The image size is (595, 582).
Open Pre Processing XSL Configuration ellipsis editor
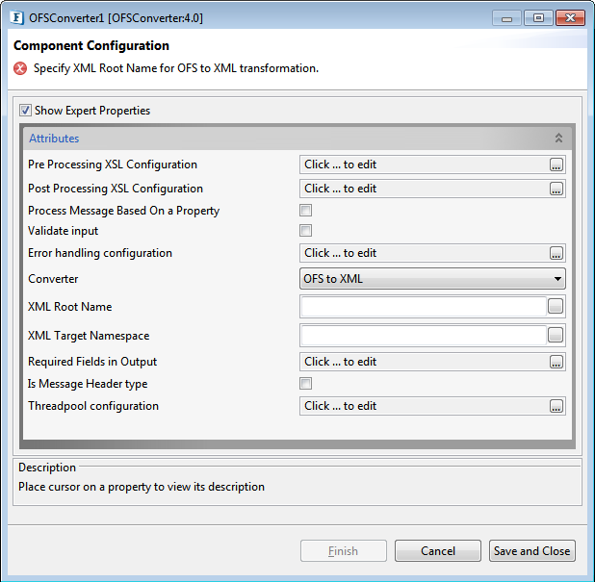[x=556, y=164]
